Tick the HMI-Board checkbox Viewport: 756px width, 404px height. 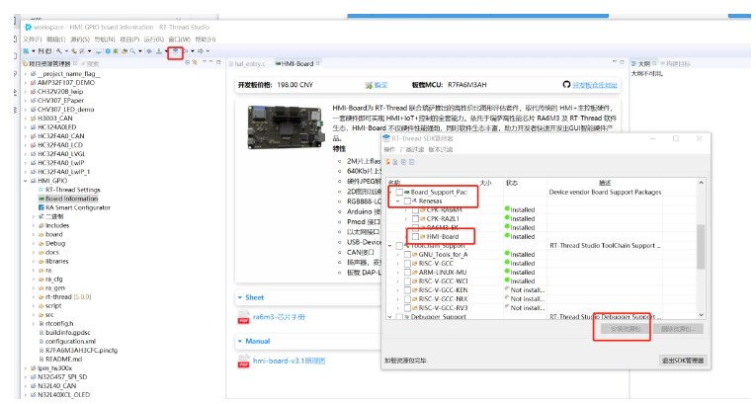tap(416, 237)
